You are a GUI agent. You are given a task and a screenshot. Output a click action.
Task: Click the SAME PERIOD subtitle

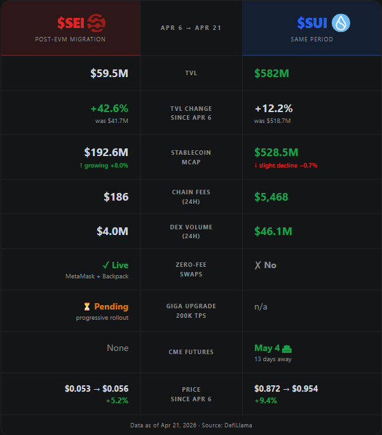(x=312, y=39)
